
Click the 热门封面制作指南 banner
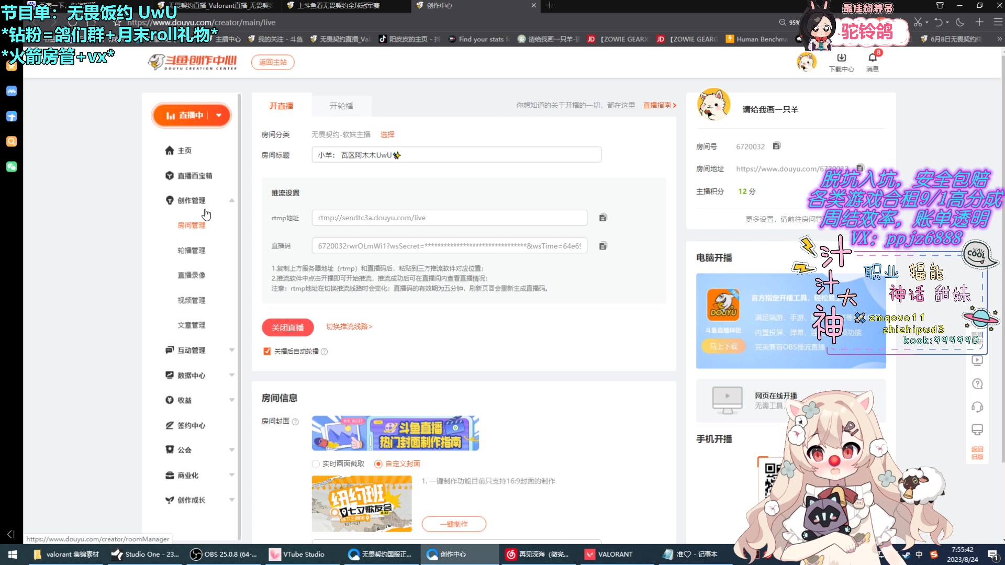coord(395,434)
